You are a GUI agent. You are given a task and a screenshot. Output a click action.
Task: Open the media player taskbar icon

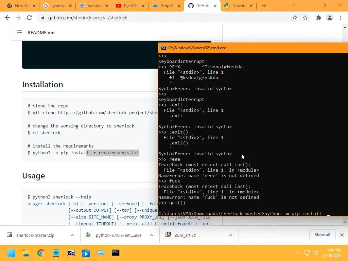click(x=86, y=253)
